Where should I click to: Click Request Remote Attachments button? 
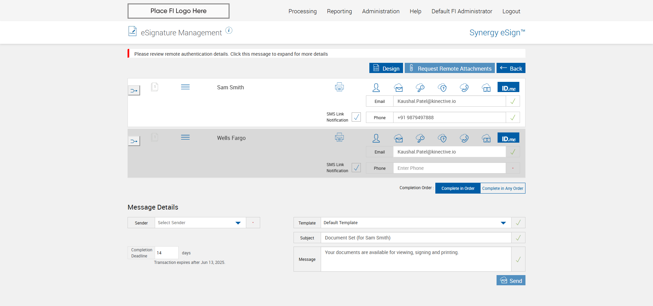(x=450, y=68)
